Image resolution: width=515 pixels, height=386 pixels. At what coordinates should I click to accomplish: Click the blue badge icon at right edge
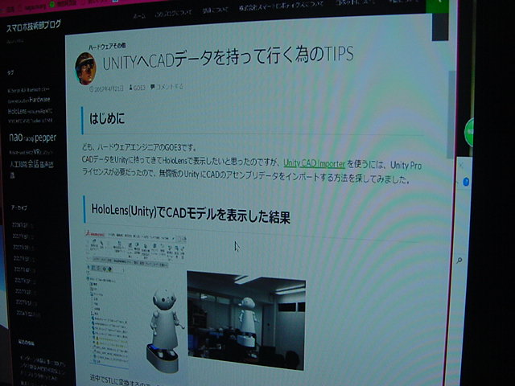pyautogui.click(x=466, y=182)
